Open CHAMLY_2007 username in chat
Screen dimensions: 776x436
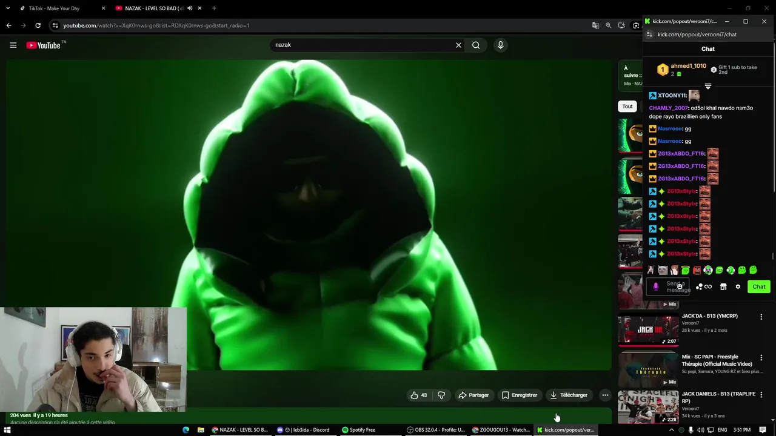669,108
